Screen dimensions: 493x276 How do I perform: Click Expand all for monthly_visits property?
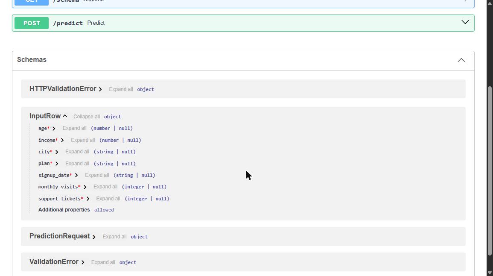(x=106, y=187)
